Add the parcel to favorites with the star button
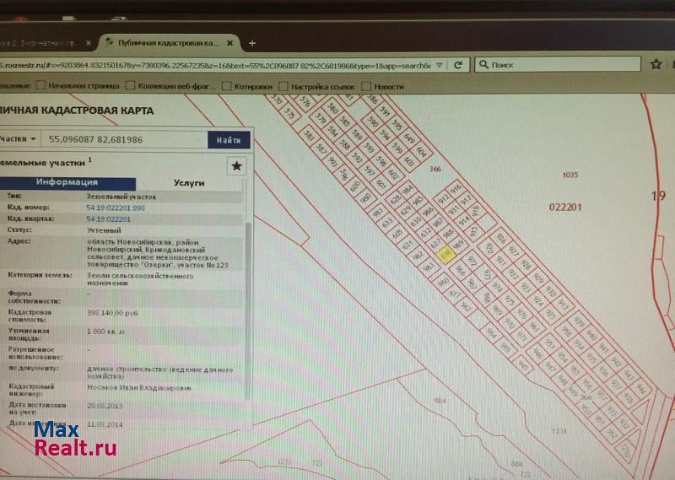 point(237,166)
